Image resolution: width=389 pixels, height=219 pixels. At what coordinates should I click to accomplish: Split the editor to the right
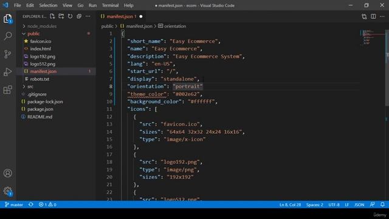click(x=373, y=16)
